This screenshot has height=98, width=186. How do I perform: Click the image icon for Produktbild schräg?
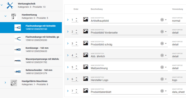click(x=85, y=43)
